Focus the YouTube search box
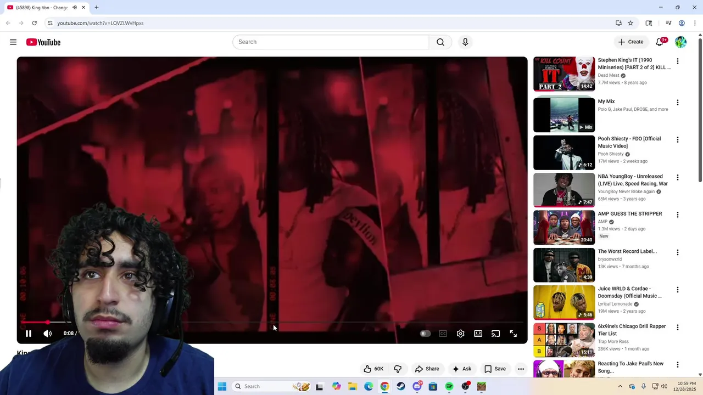The image size is (703, 395). (331, 42)
